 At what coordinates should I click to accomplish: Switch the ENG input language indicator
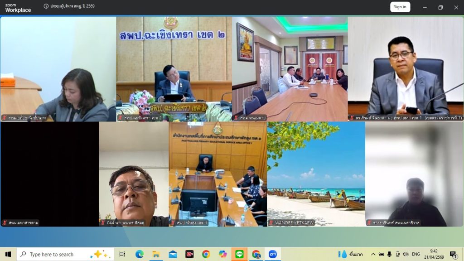pos(416,254)
